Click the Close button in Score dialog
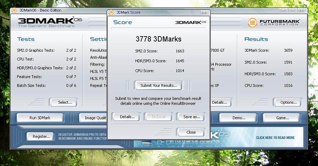 (x=191, y=132)
